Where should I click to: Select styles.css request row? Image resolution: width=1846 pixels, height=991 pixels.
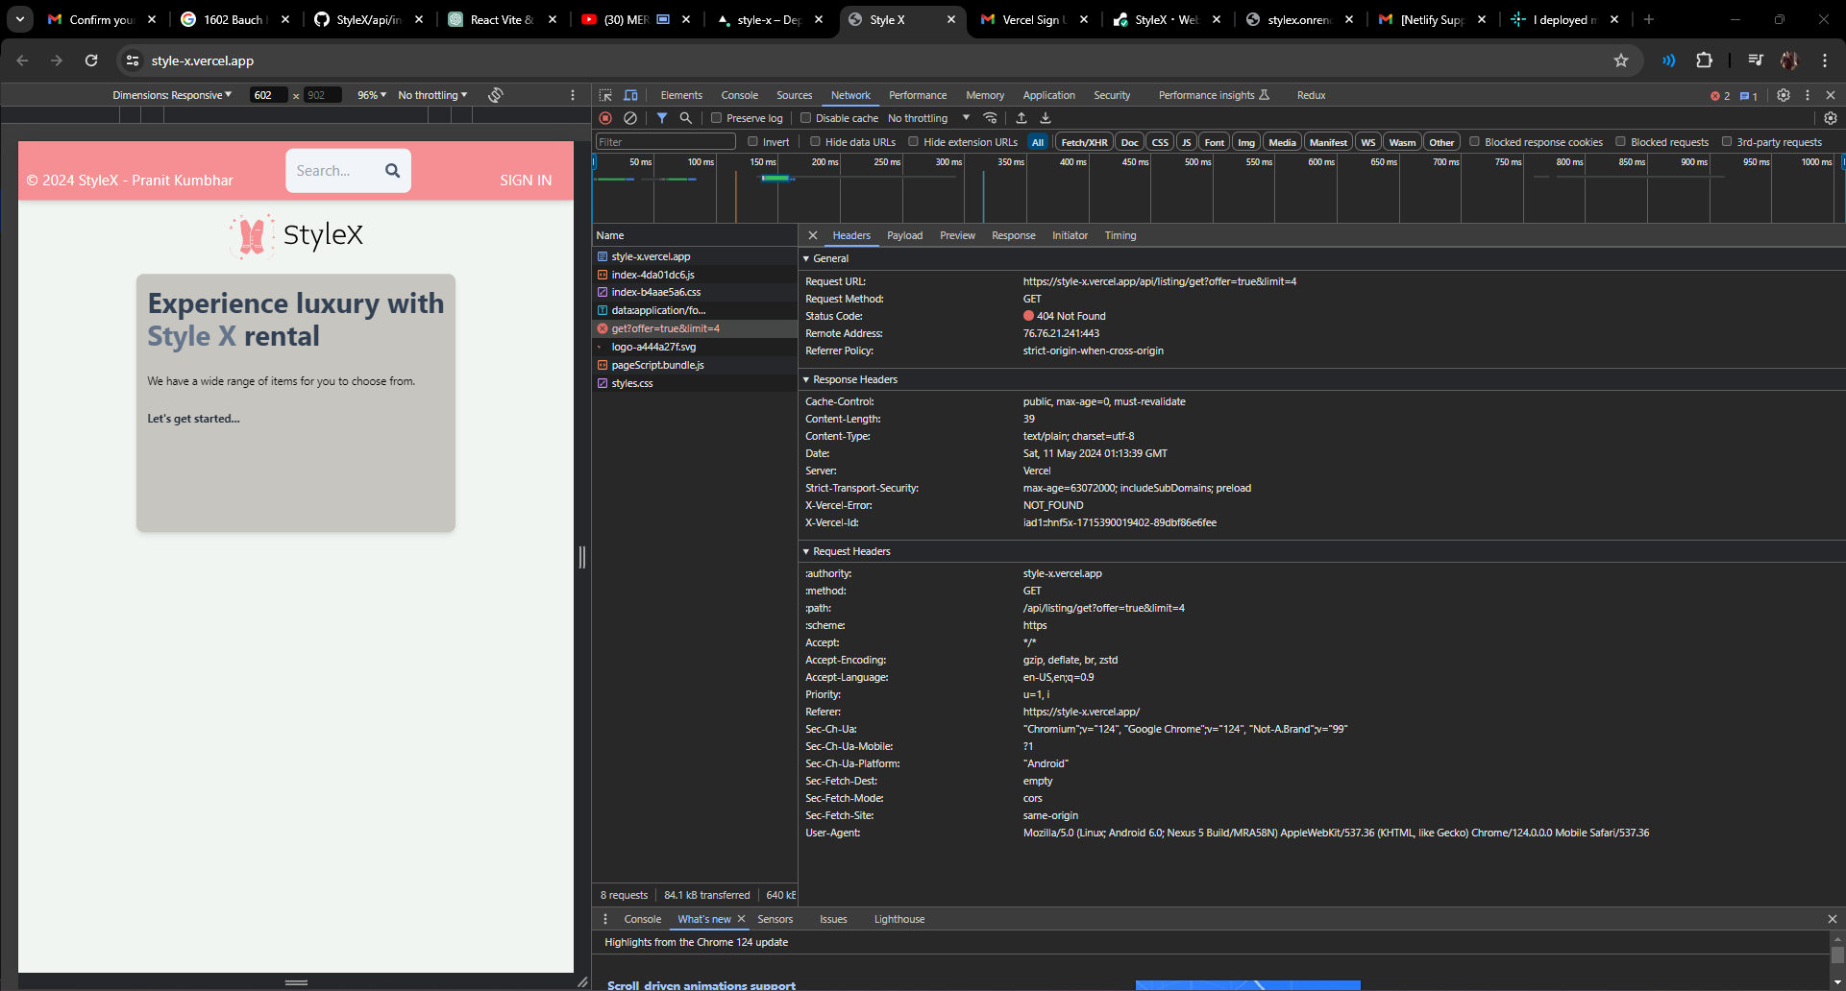tap(695, 383)
